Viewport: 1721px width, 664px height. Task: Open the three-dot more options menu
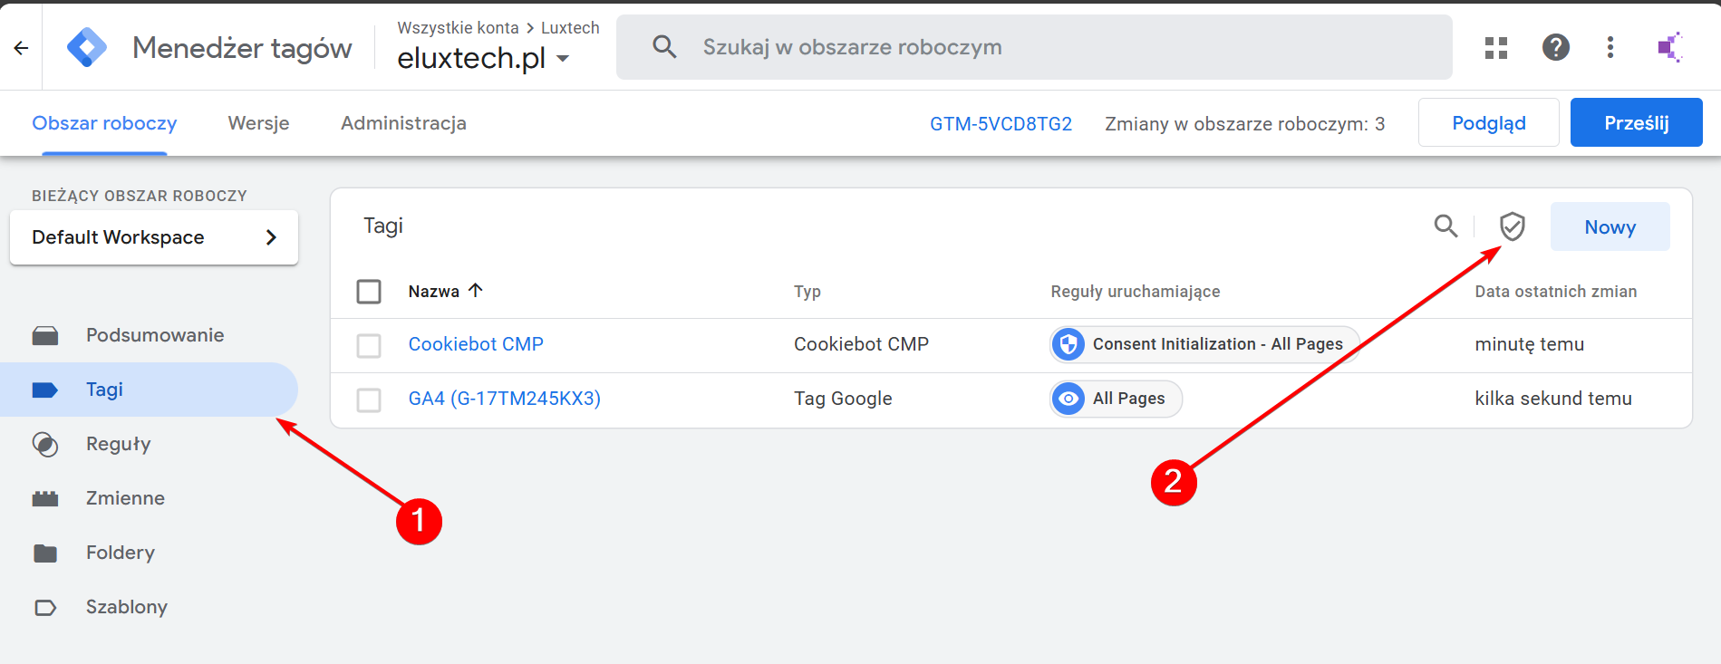(x=1610, y=47)
